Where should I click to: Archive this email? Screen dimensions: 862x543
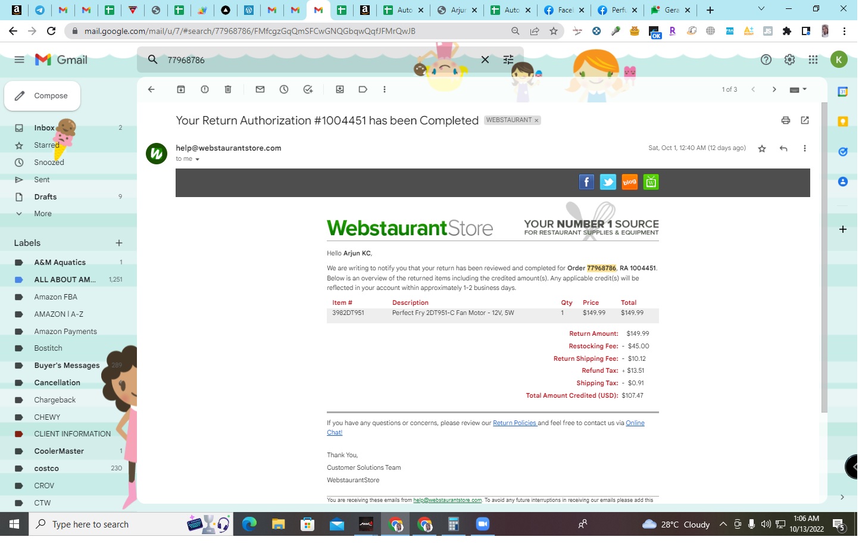pyautogui.click(x=182, y=90)
